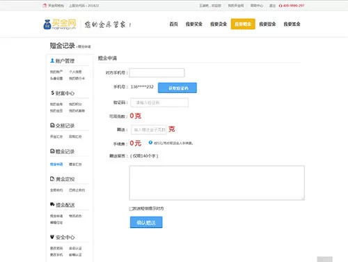Click the blue 获取验证码 button
The height and width of the screenshot is (262, 348).
pyautogui.click(x=177, y=88)
